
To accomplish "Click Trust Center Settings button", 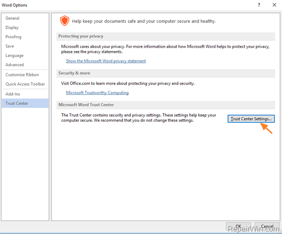I will (251, 119).
